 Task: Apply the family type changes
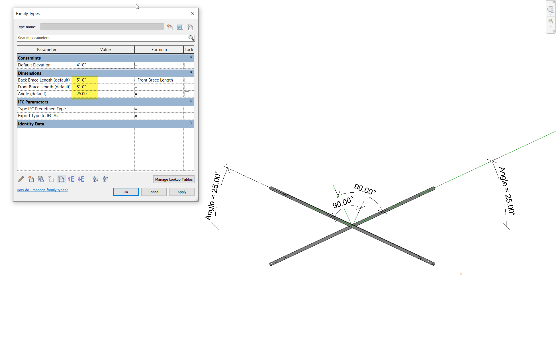(x=182, y=192)
